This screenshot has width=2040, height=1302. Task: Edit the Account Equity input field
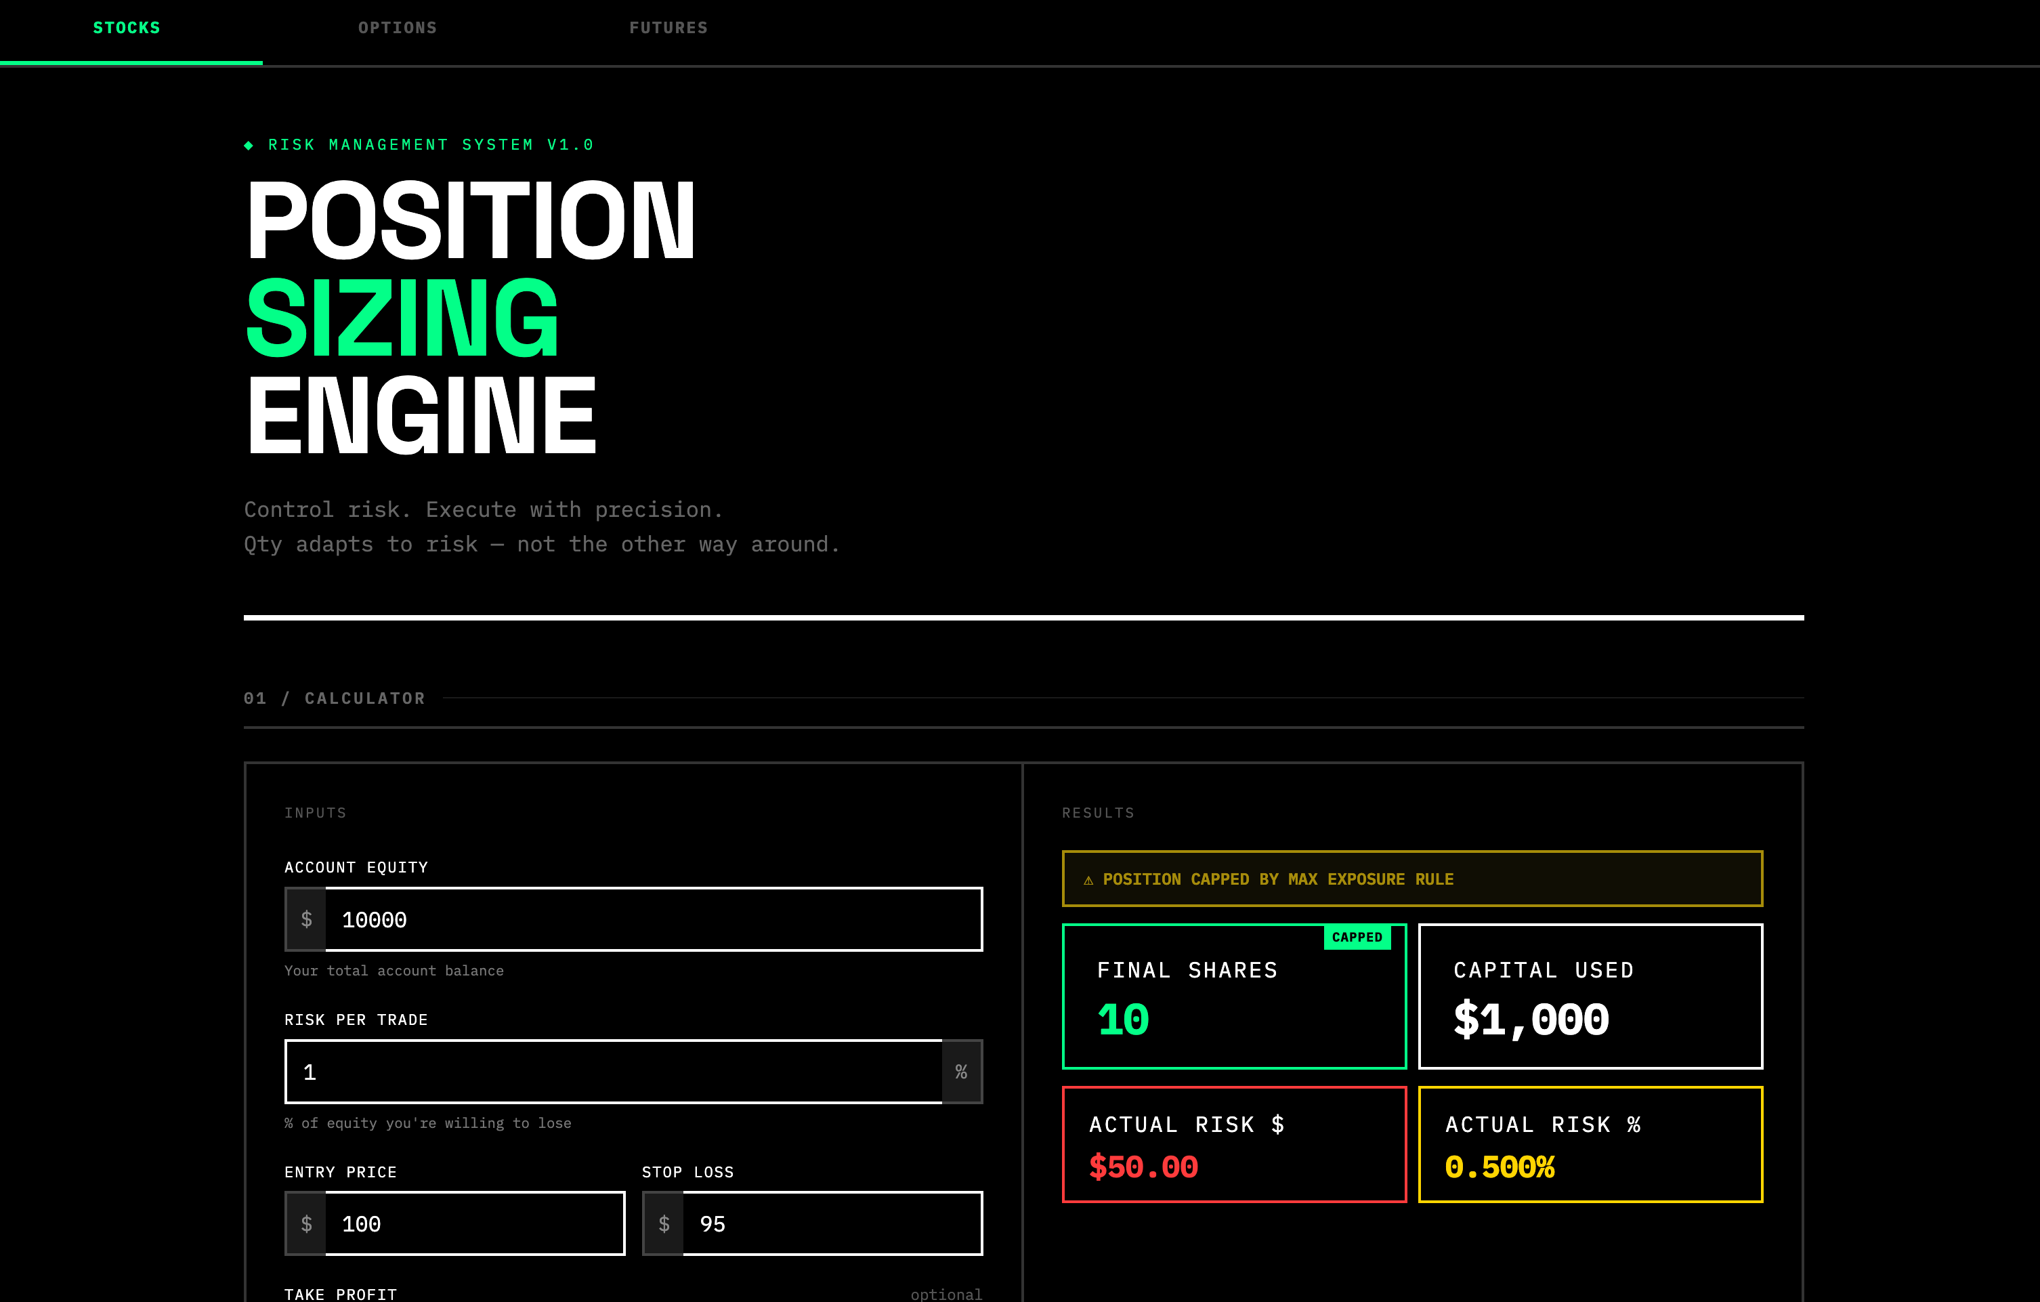coord(654,919)
